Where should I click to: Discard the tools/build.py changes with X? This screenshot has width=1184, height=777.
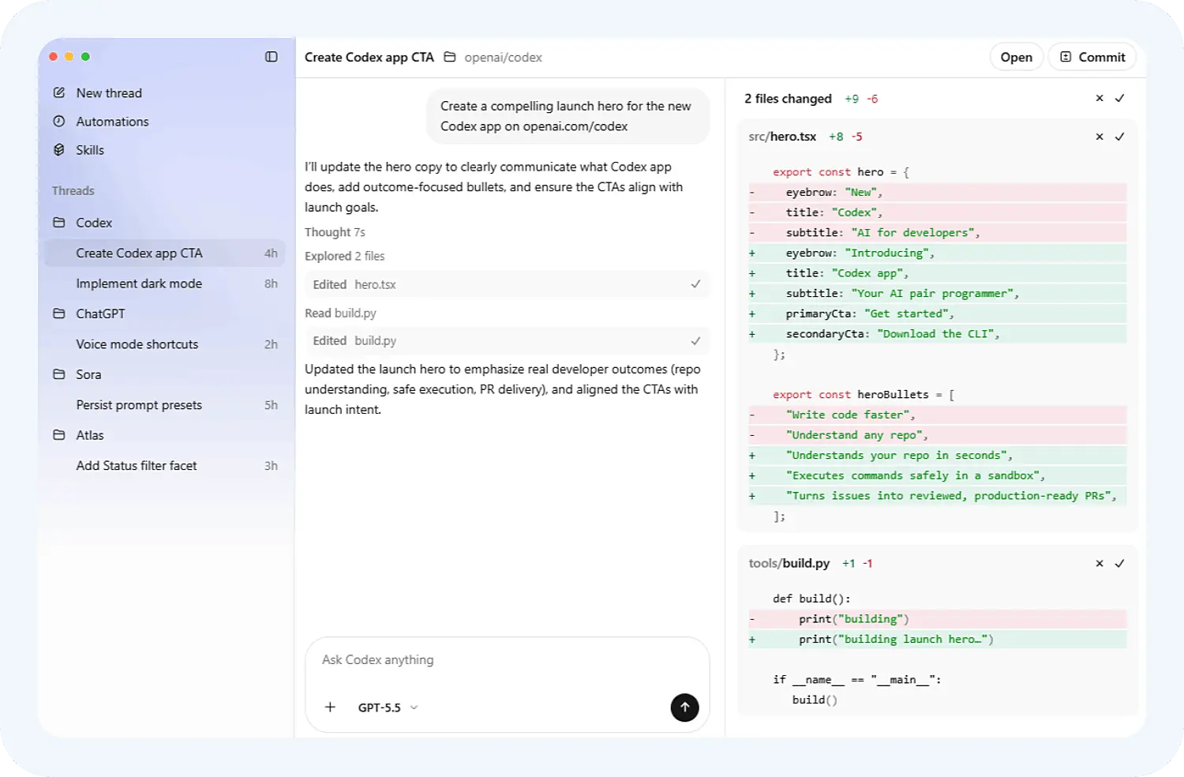click(1100, 563)
